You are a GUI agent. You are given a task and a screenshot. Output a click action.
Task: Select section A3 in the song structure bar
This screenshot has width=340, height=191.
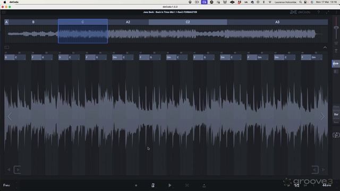(277, 22)
